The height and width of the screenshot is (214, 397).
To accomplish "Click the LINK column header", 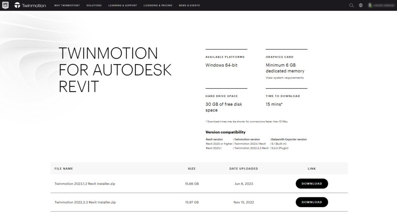I will point(312,168).
